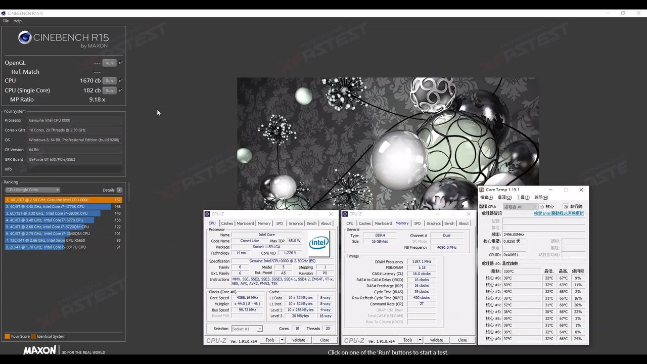The height and width of the screenshot is (364, 647).
Task: Open Memory tab in left CPU-Z window
Action: [264, 223]
